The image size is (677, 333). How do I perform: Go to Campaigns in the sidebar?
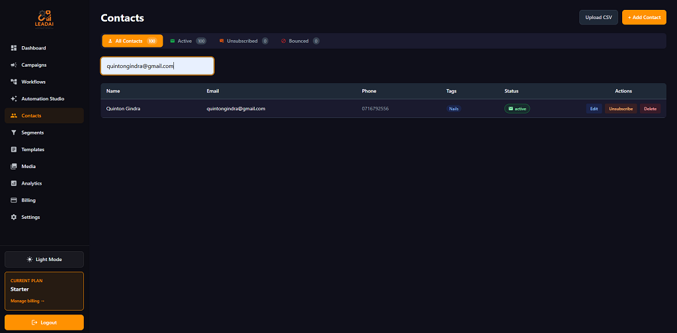(x=44, y=65)
